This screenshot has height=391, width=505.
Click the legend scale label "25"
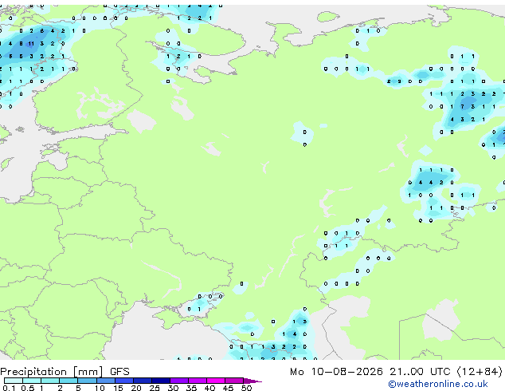click(x=155, y=388)
